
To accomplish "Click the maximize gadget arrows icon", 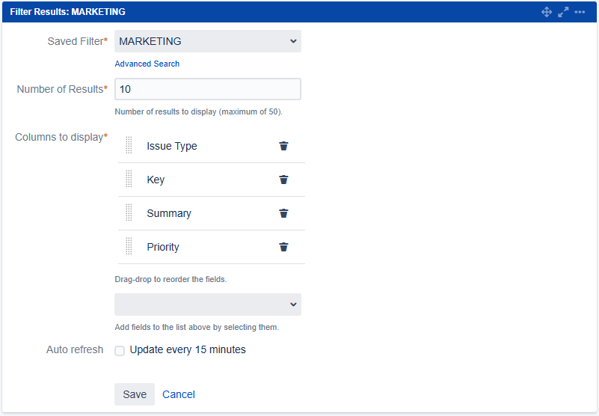I will tap(563, 12).
